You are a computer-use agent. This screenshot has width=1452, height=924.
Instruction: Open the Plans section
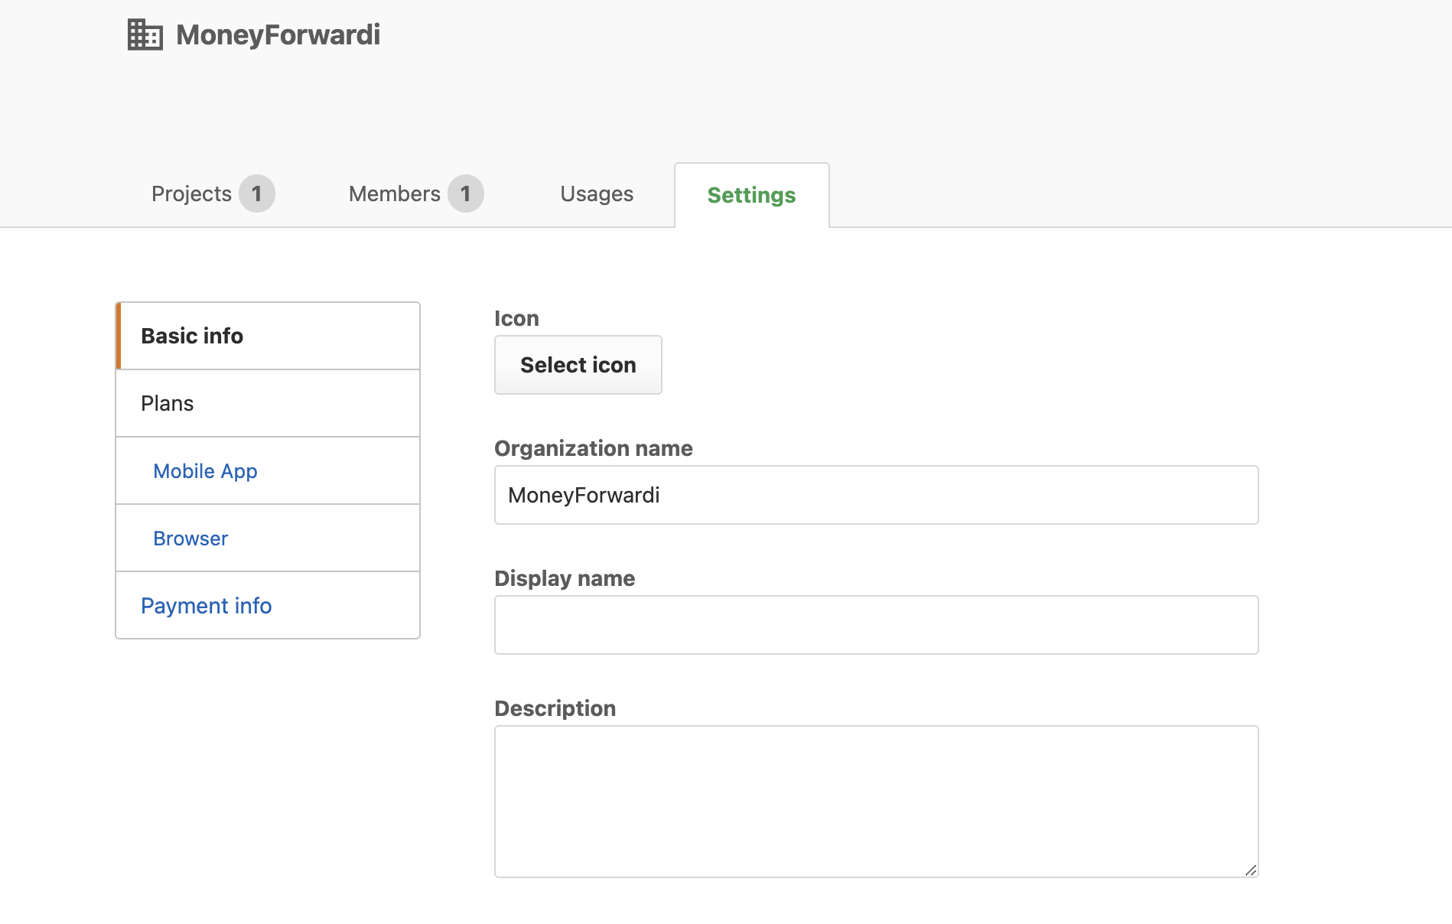268,403
